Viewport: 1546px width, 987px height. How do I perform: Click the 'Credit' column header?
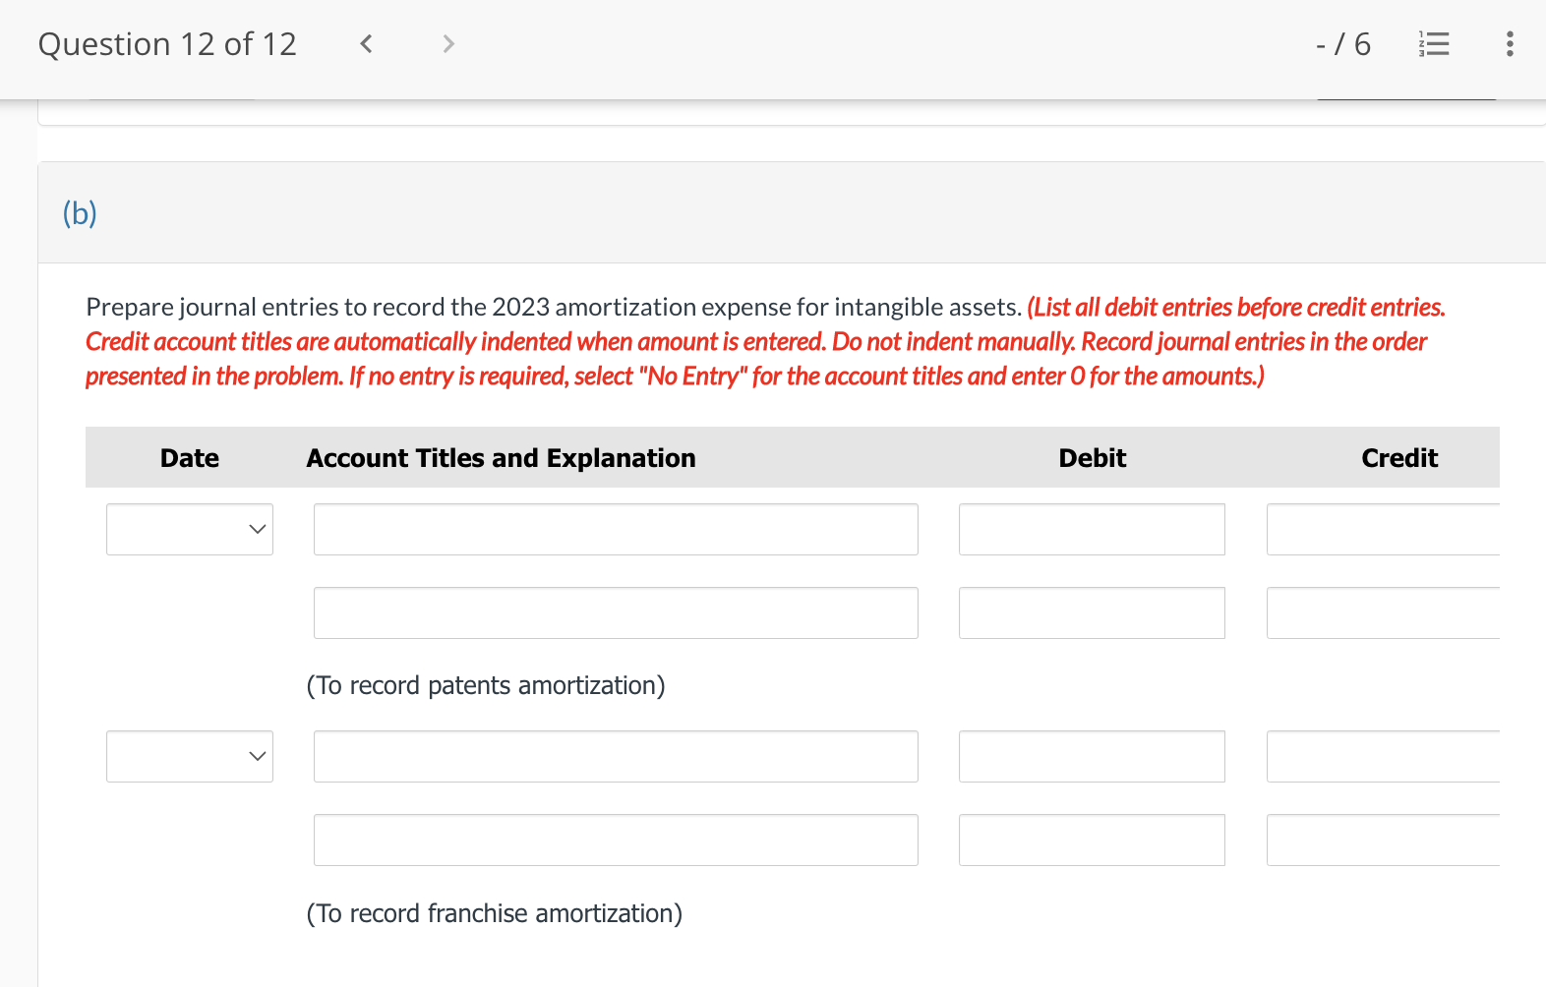point(1399,458)
